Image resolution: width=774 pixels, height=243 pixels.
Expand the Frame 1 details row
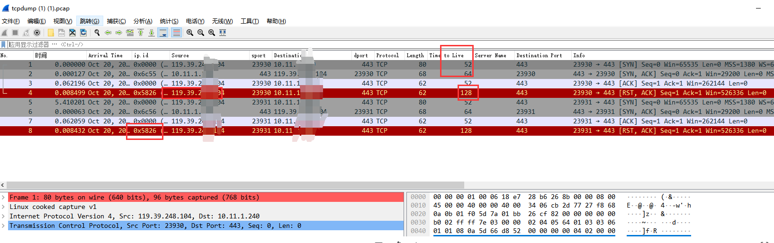[x=4, y=198]
